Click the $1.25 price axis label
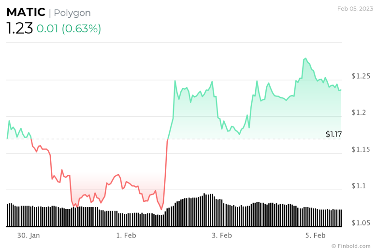Viewport: 377px width, 251px height. pyautogui.click(x=361, y=76)
